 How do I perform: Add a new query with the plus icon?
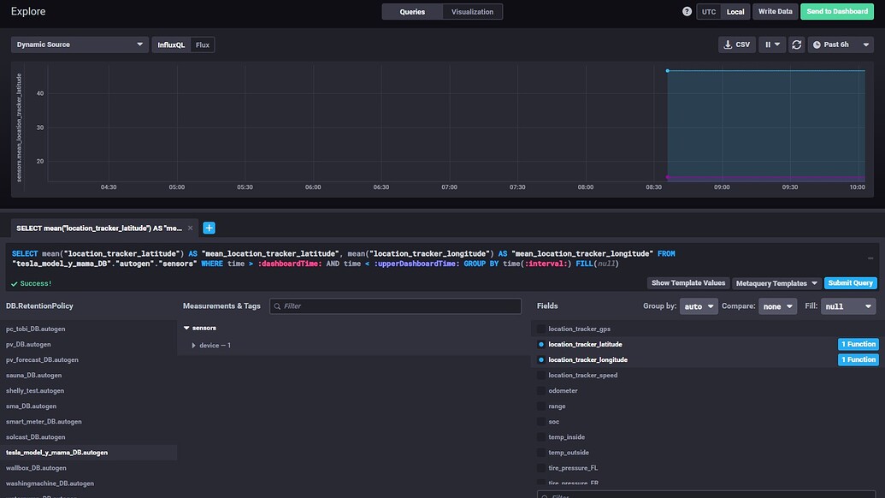click(208, 228)
